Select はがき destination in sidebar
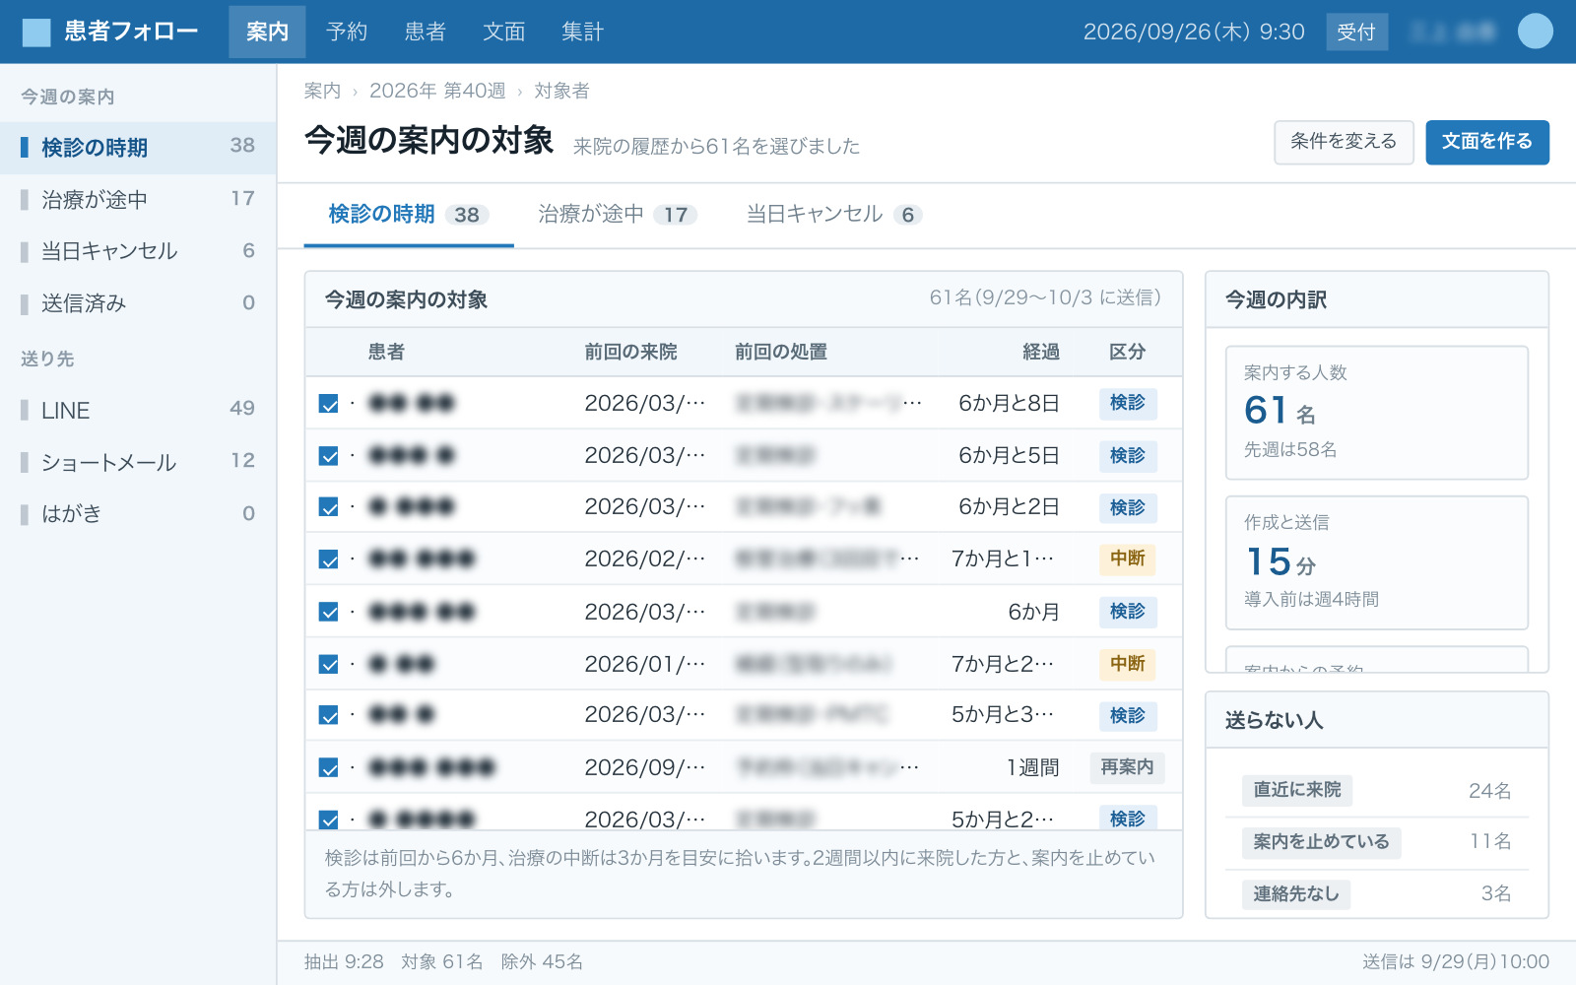 [138, 513]
